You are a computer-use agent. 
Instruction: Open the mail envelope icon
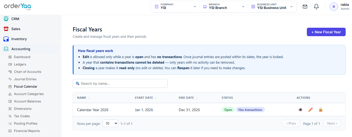coord(305,7)
